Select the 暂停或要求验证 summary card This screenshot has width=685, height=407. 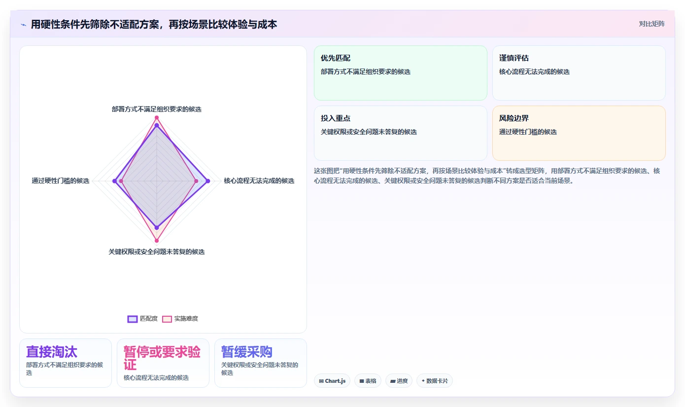point(163,363)
